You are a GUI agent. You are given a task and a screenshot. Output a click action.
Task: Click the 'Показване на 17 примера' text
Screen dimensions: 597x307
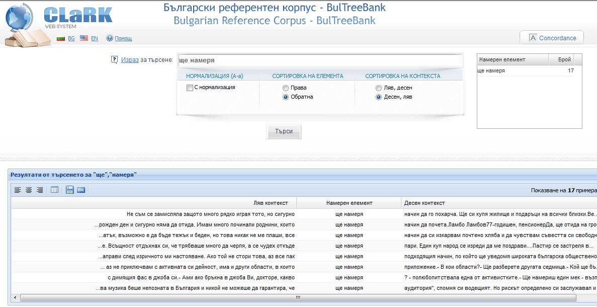[564, 190]
